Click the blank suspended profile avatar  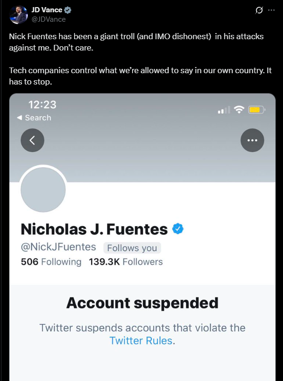[43, 190]
